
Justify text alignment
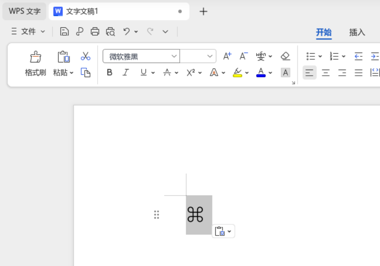tap(358, 72)
